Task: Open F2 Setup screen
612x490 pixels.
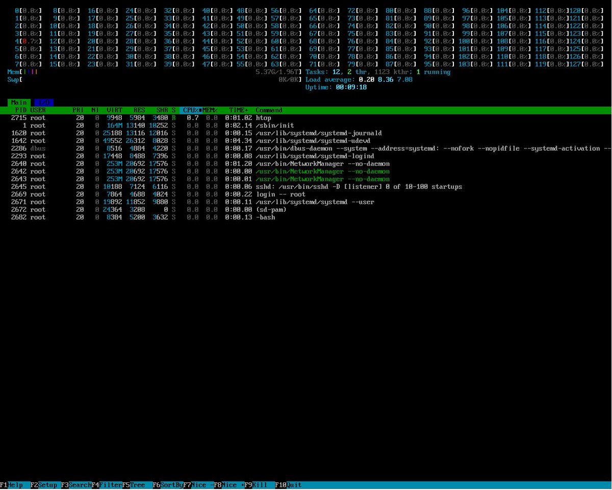Action: (46, 485)
